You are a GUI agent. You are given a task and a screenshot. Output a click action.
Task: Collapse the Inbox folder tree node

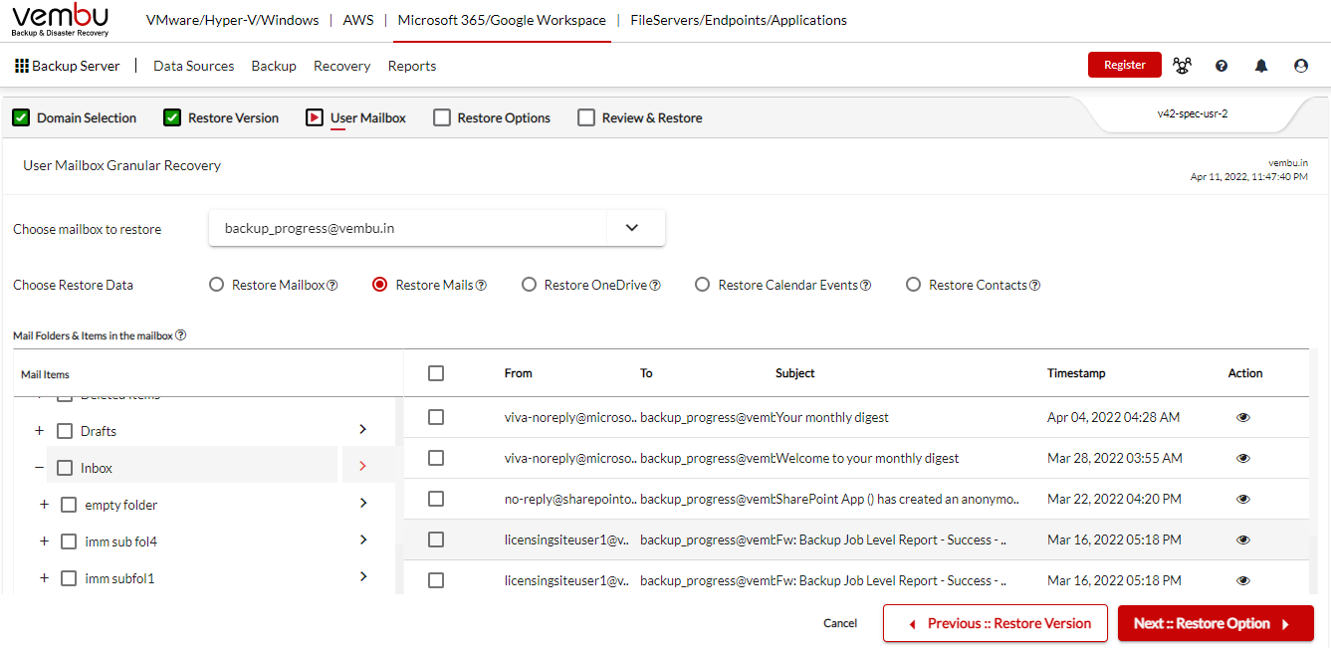click(x=40, y=468)
